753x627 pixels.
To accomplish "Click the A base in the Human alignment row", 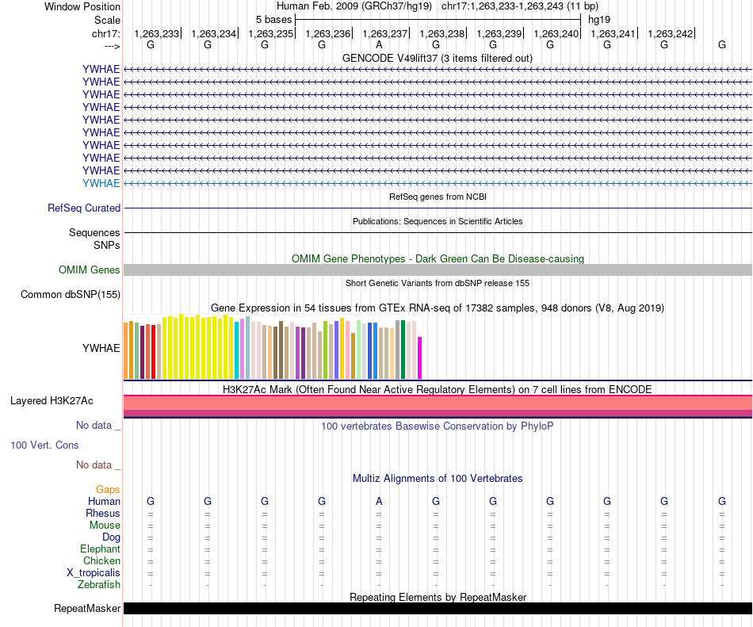I will point(379,501).
